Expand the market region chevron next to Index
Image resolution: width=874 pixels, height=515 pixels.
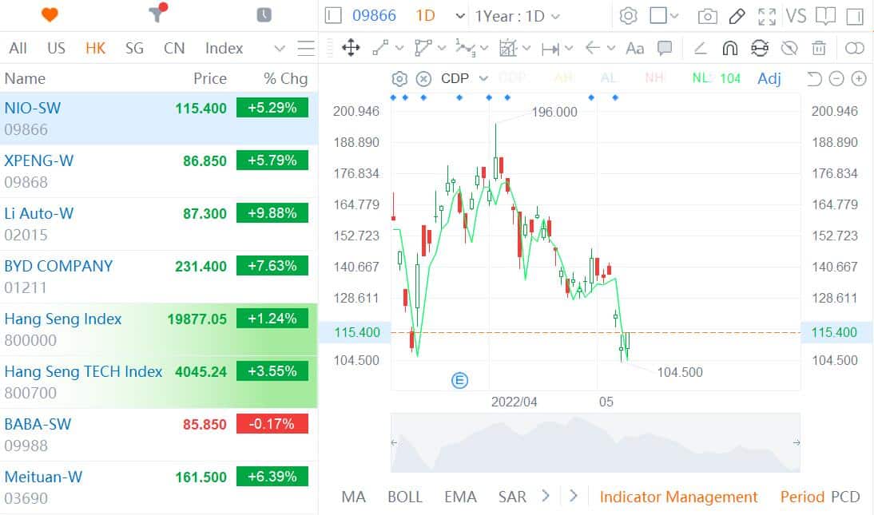point(279,48)
